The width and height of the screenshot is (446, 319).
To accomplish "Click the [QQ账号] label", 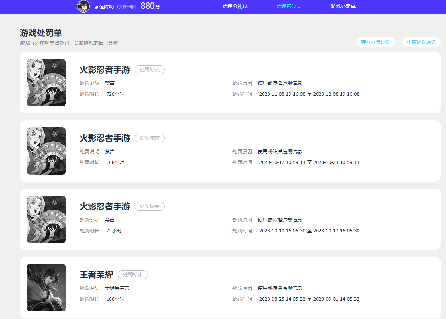I will (126, 7).
